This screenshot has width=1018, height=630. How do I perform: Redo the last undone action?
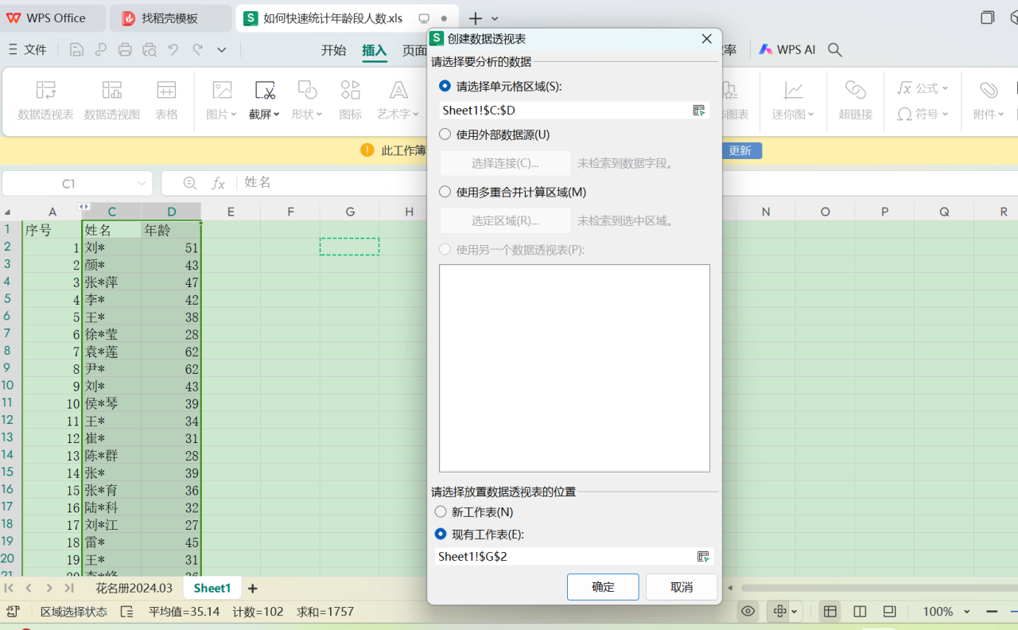pyautogui.click(x=198, y=49)
